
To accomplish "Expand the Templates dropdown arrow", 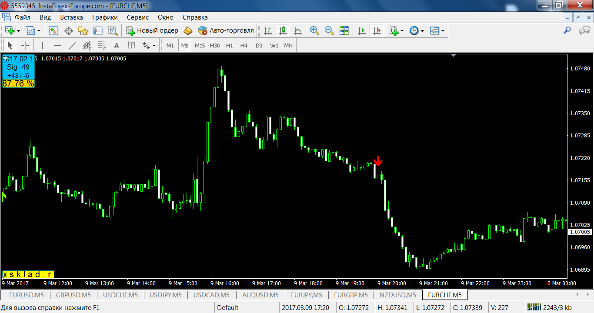I will 443,31.
